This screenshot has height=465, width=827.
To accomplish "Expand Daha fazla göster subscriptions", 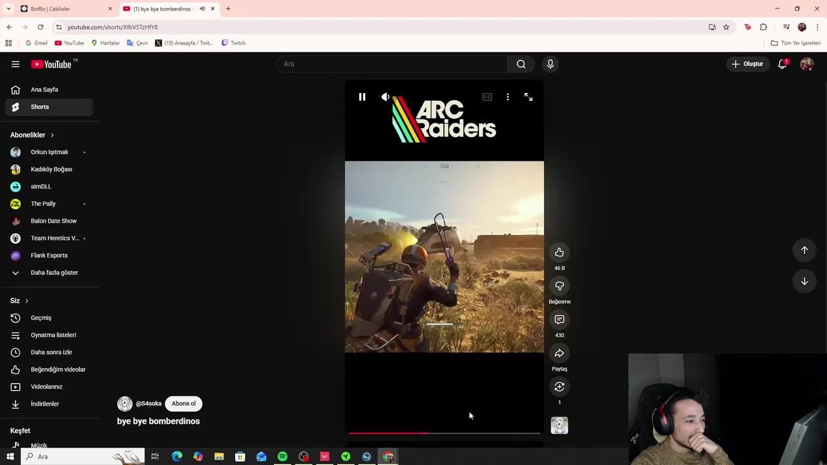I will click(x=49, y=273).
